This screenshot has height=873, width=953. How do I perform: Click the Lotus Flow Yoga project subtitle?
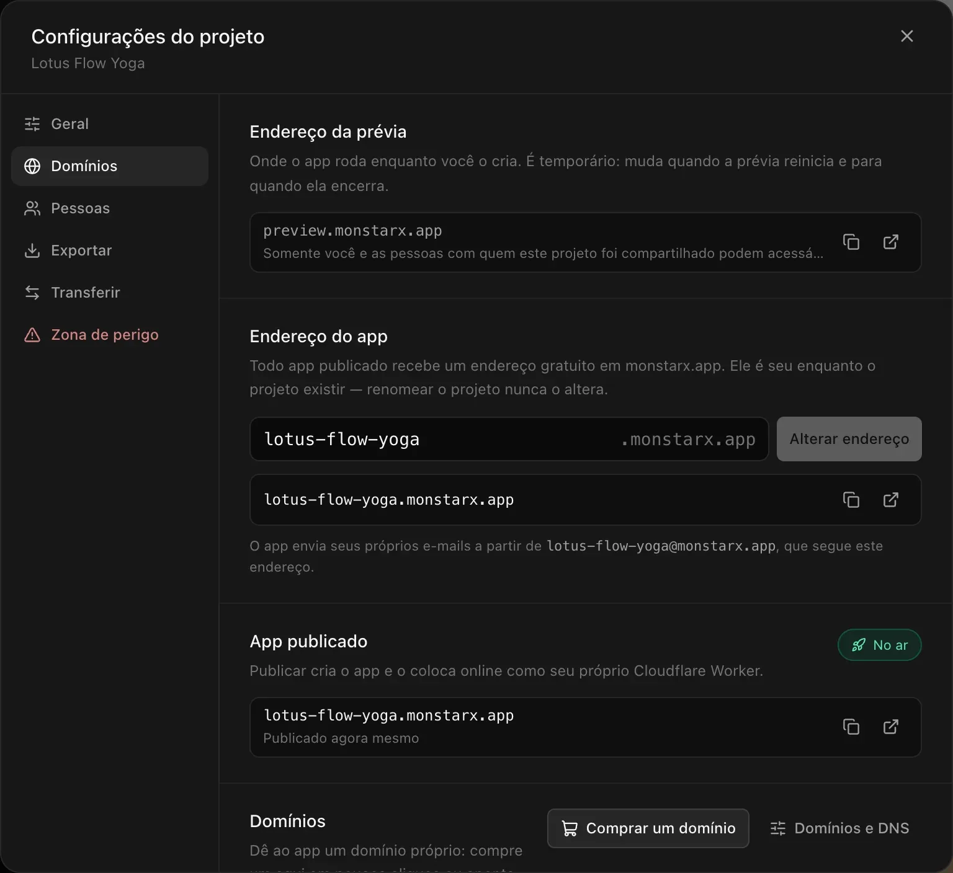tap(88, 63)
